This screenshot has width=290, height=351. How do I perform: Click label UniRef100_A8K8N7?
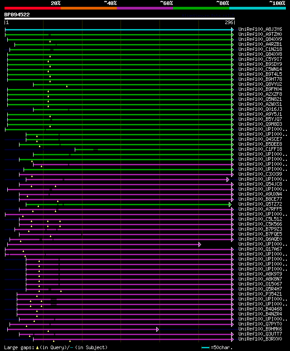click(260, 279)
